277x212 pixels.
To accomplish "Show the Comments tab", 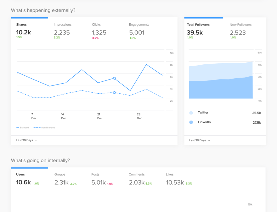I will pyautogui.click(x=140, y=179).
